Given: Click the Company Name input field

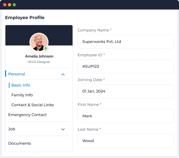Looking at the screenshot, I should (126, 42).
